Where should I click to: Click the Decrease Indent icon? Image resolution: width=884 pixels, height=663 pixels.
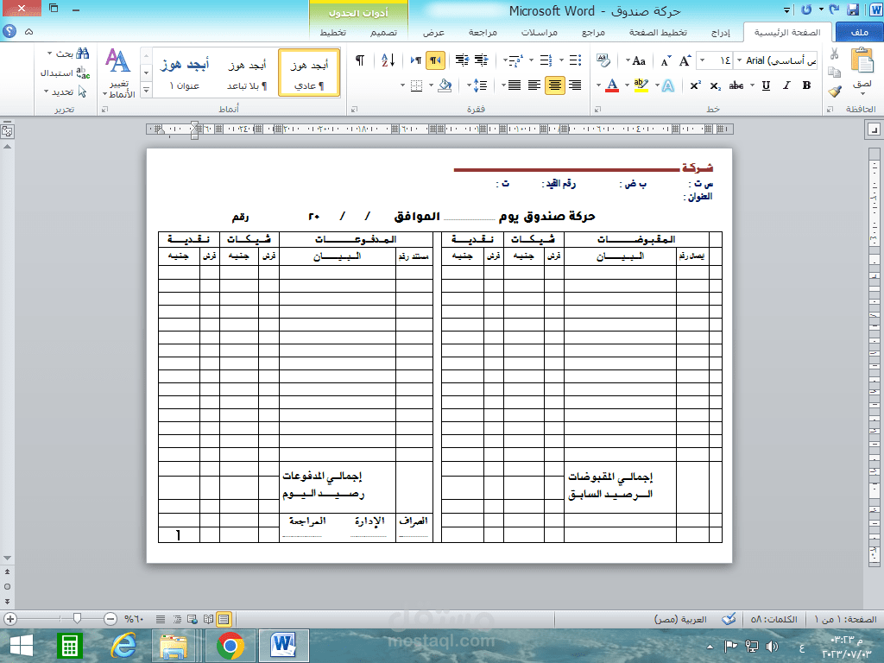(482, 60)
